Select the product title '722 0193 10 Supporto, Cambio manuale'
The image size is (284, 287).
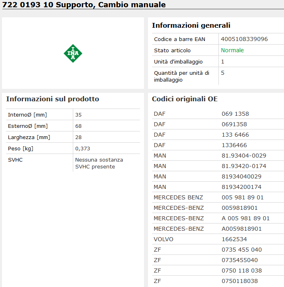(x=84, y=4)
